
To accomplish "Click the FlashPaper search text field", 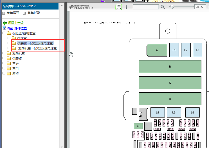I will pos(146,7).
